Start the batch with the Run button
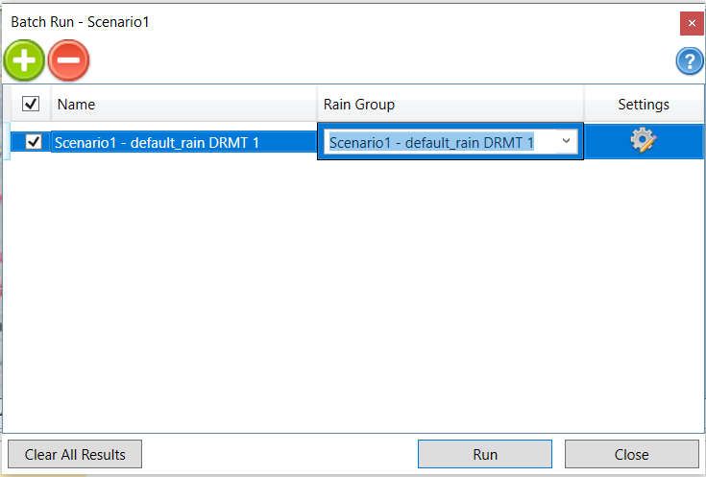 484,454
